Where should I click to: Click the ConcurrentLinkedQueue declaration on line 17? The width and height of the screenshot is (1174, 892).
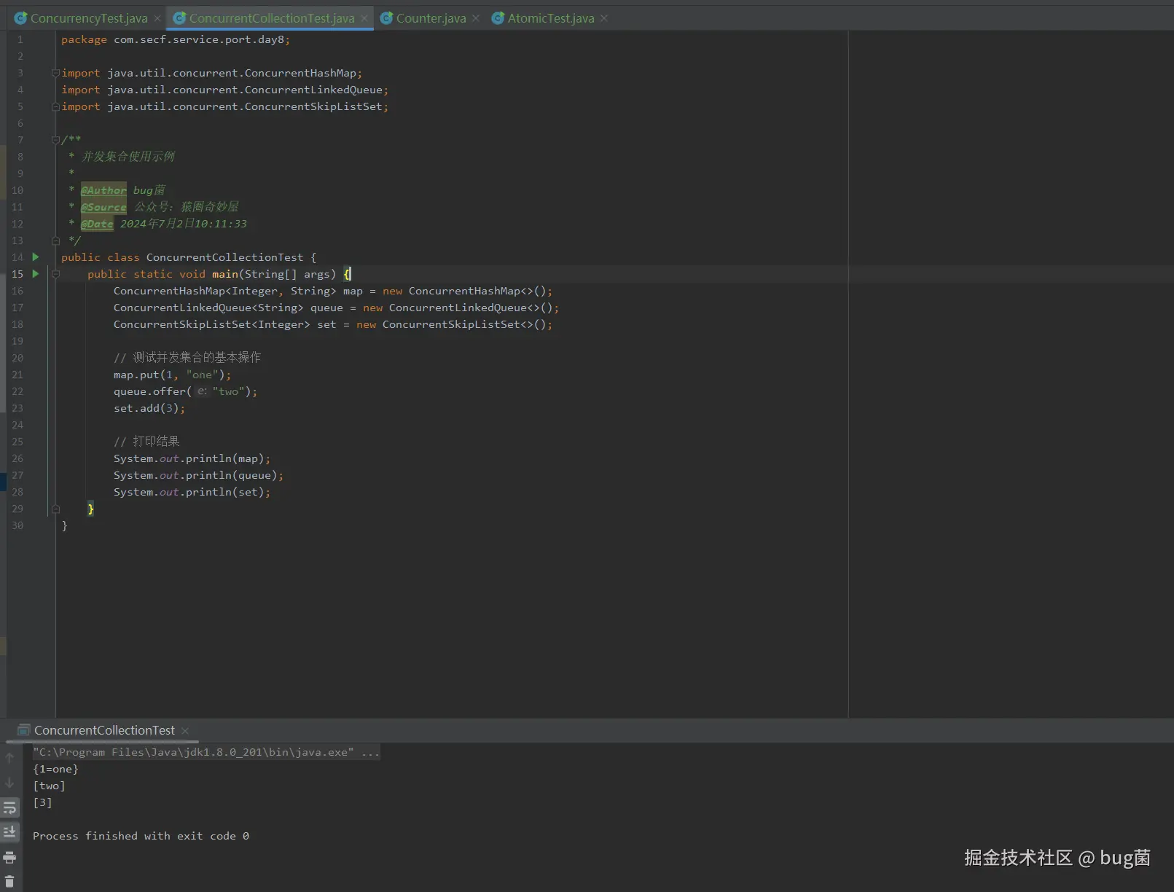[x=336, y=308]
